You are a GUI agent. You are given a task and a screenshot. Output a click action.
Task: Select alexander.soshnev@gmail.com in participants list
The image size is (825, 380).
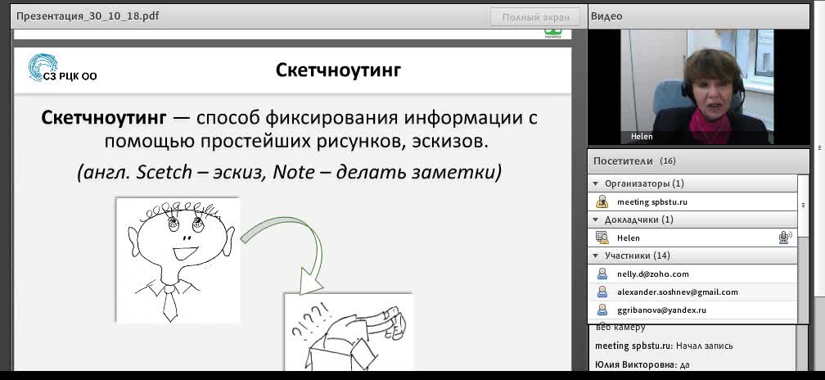pyautogui.click(x=693, y=292)
